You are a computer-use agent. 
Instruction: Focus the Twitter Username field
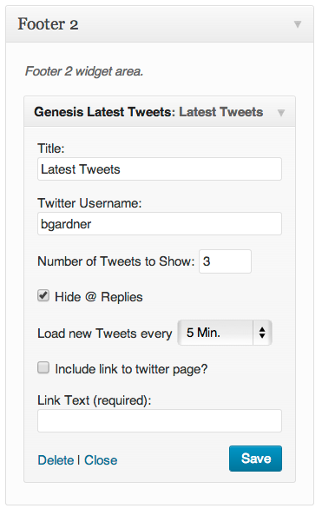[160, 224]
